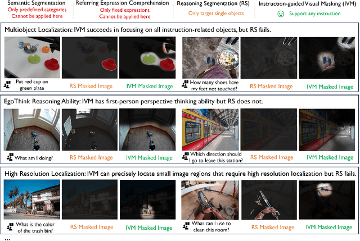Viewport: 360px width, 241px height.
Task: Select the Semantic Segmentation heading
Action: 37,3
